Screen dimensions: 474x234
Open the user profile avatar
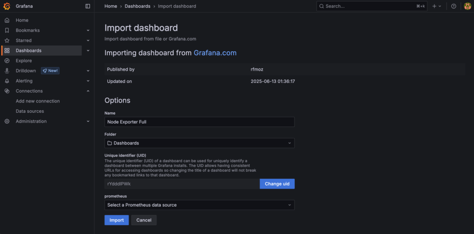pyautogui.click(x=468, y=6)
